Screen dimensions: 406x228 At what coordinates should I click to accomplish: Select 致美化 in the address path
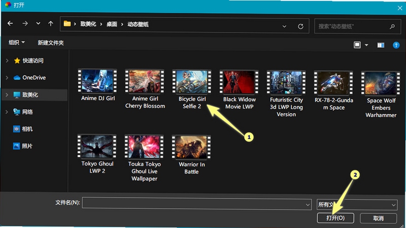(x=88, y=24)
